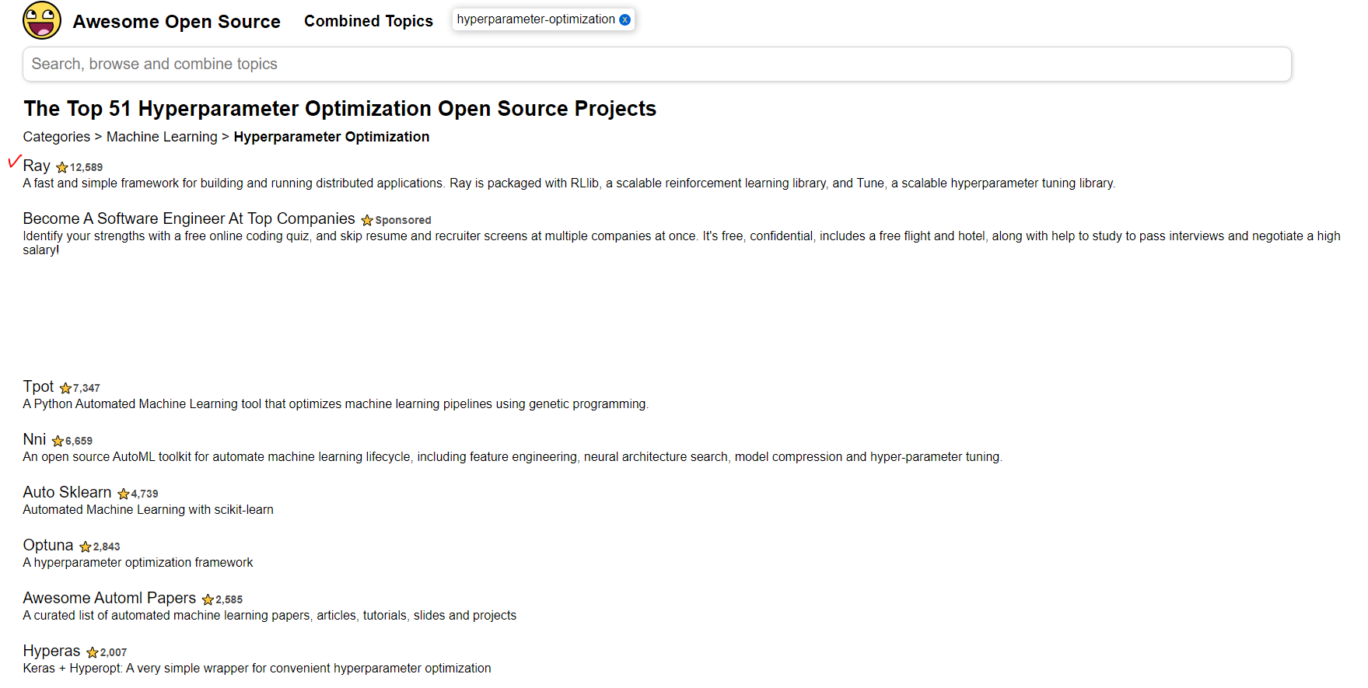This screenshot has height=688, width=1368.
Task: Click 'Automated Machine Learning with scikit-learn' text
Action: click(149, 510)
